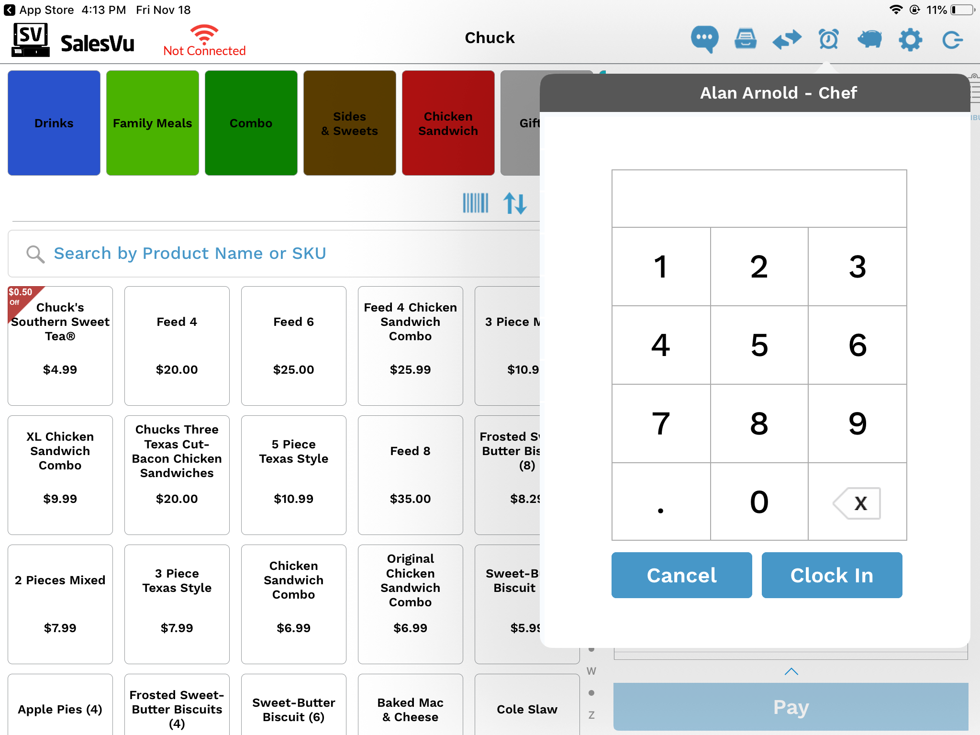Select the Drinks category
980x735 pixels.
54,123
